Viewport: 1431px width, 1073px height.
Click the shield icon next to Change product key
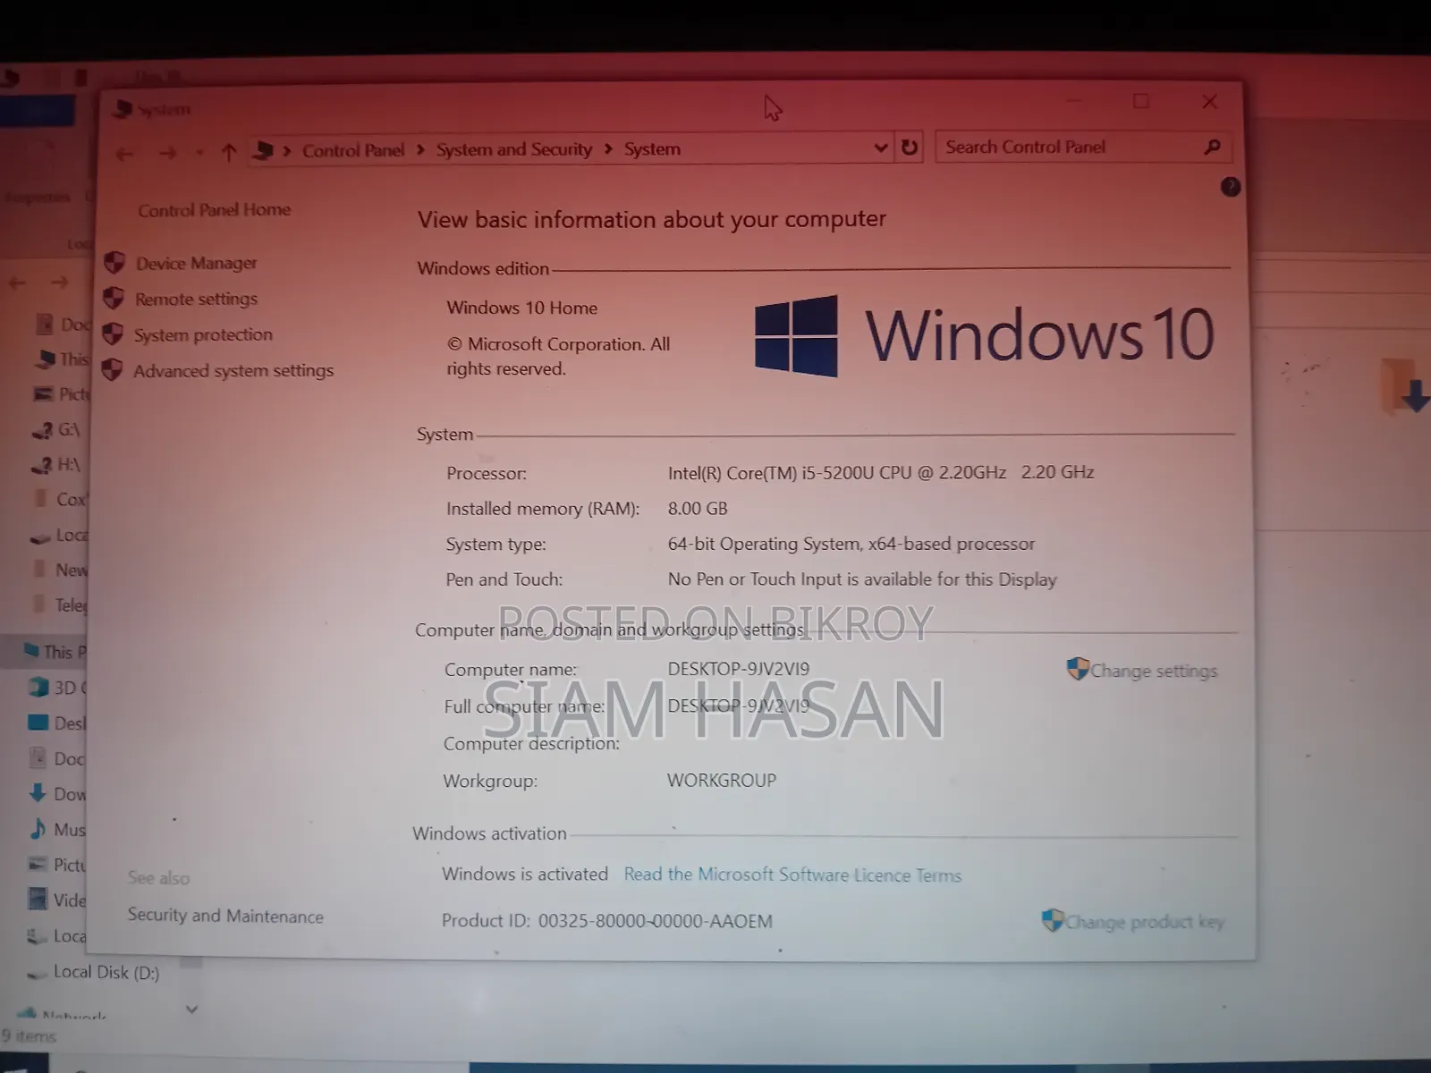(1053, 920)
